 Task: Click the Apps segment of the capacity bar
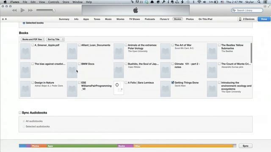click(82, 146)
